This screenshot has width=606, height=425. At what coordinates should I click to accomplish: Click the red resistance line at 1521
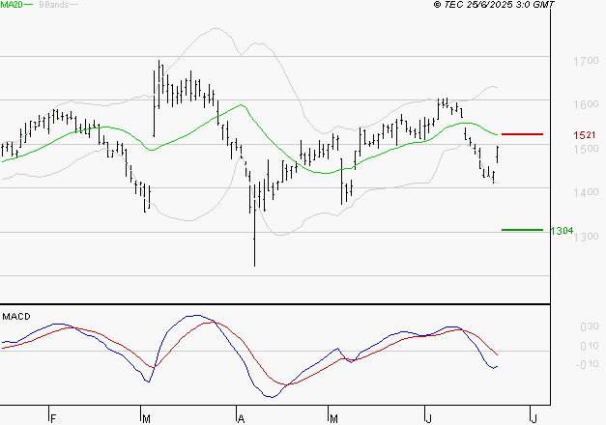point(522,134)
